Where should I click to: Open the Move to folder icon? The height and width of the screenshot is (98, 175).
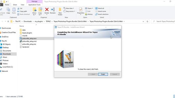[34, 11]
